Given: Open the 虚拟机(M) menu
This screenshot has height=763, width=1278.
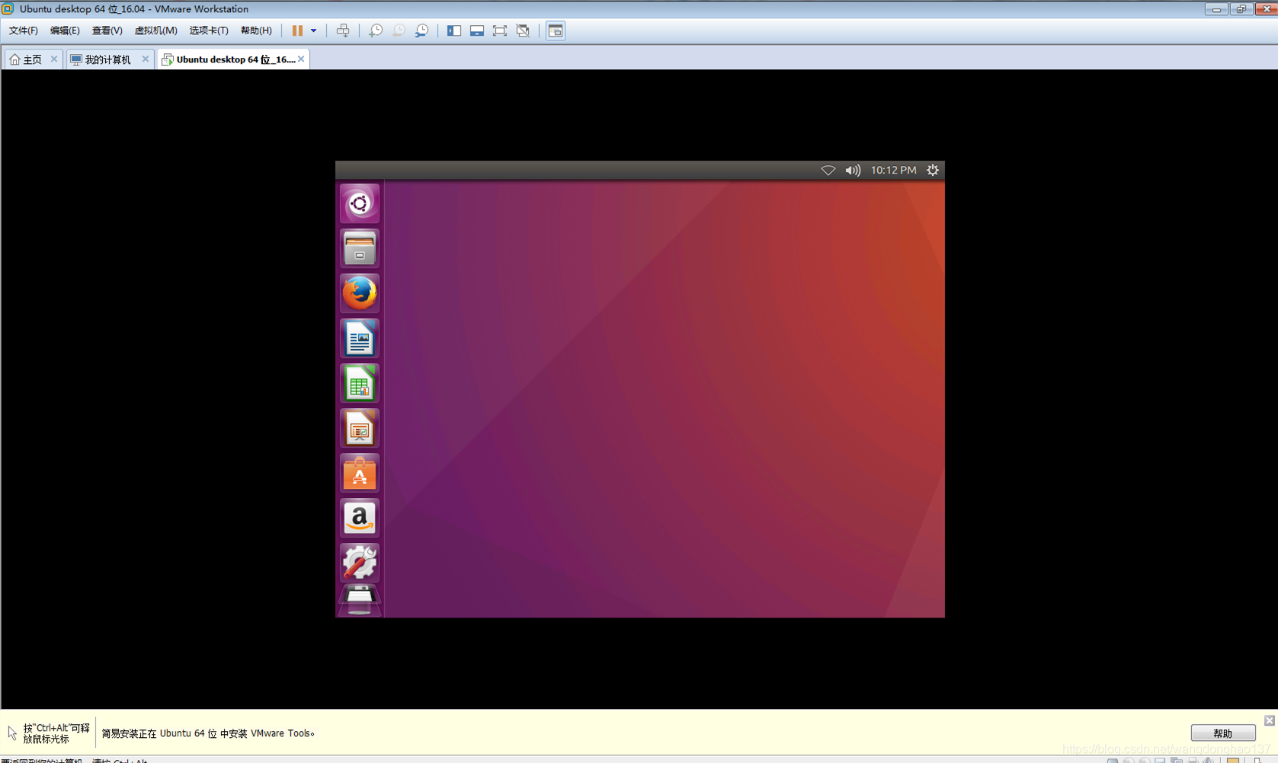Looking at the screenshot, I should tap(155, 30).
